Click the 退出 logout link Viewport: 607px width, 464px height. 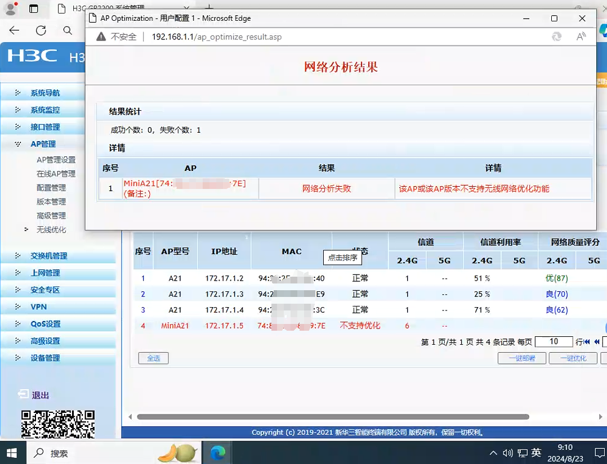point(41,395)
